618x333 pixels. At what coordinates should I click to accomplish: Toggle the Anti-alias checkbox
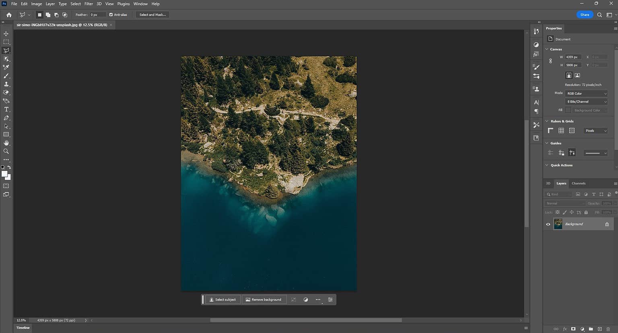pos(111,15)
